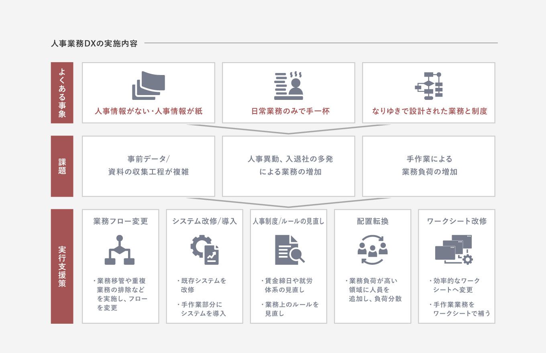The width and height of the screenshot is (546, 353).
Task: Click the bullet 賃金締日や就労体系の見直し
Action: (286, 285)
